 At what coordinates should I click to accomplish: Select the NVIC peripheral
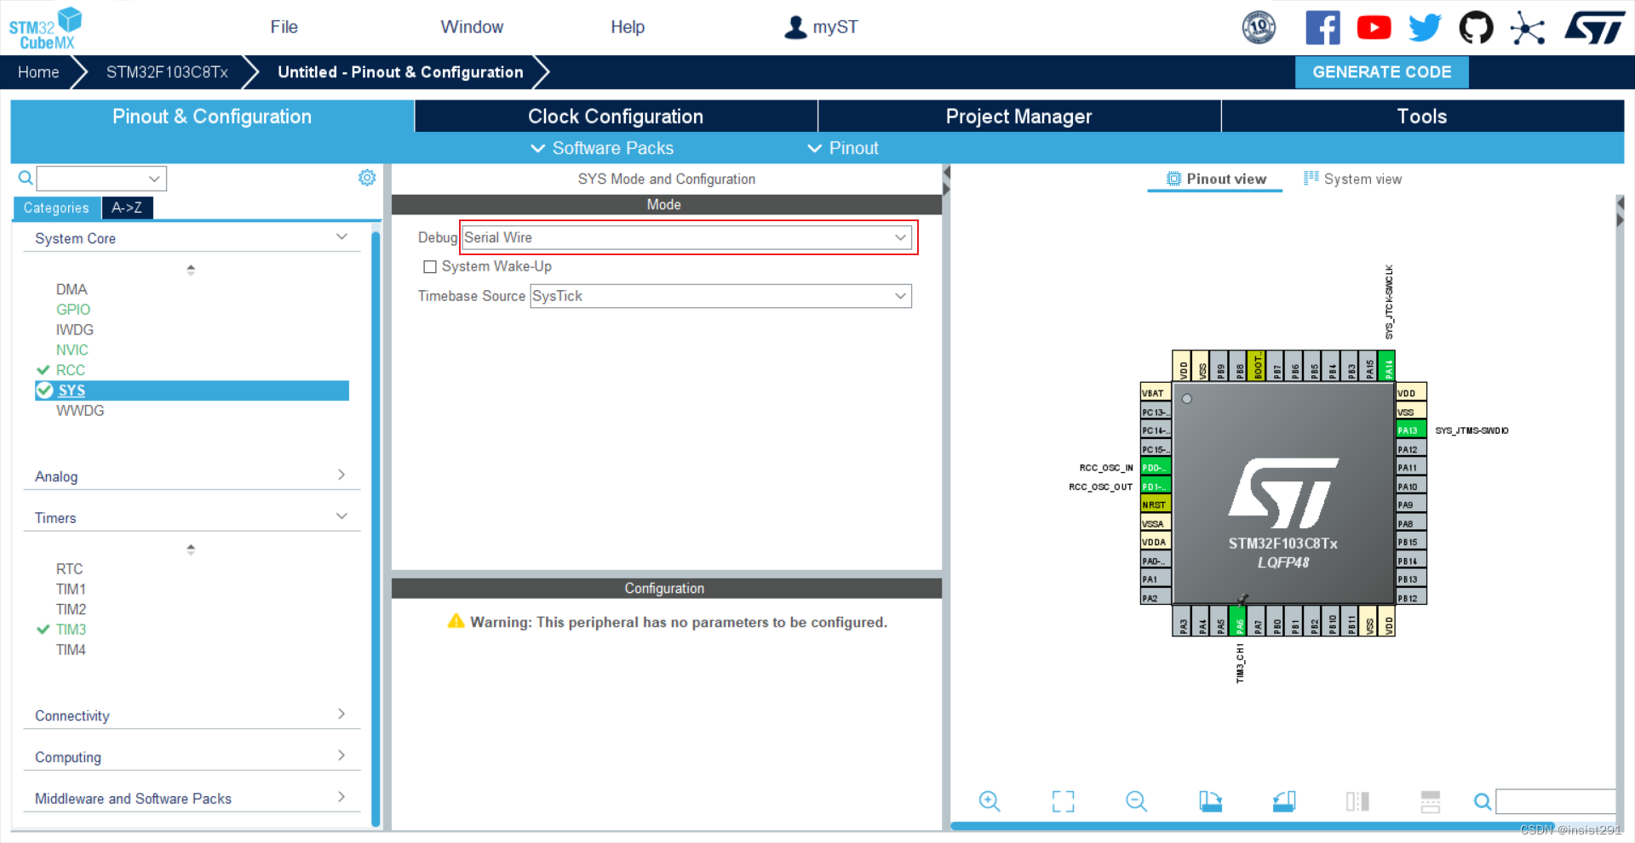pos(72,350)
